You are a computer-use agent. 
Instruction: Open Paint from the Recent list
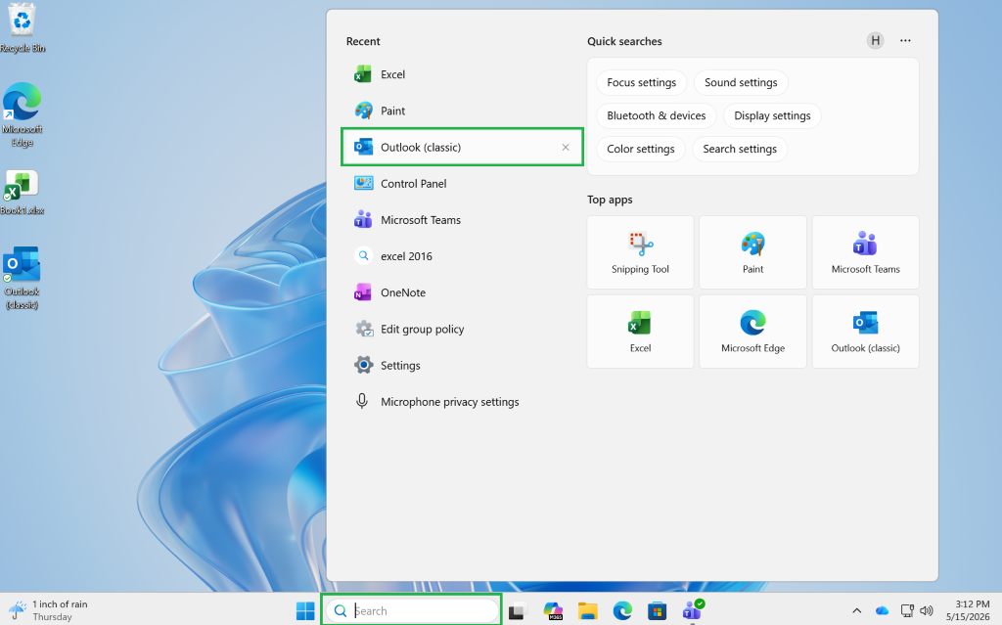tap(462, 111)
